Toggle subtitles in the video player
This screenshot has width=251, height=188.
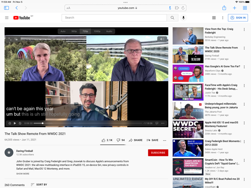click(157, 123)
